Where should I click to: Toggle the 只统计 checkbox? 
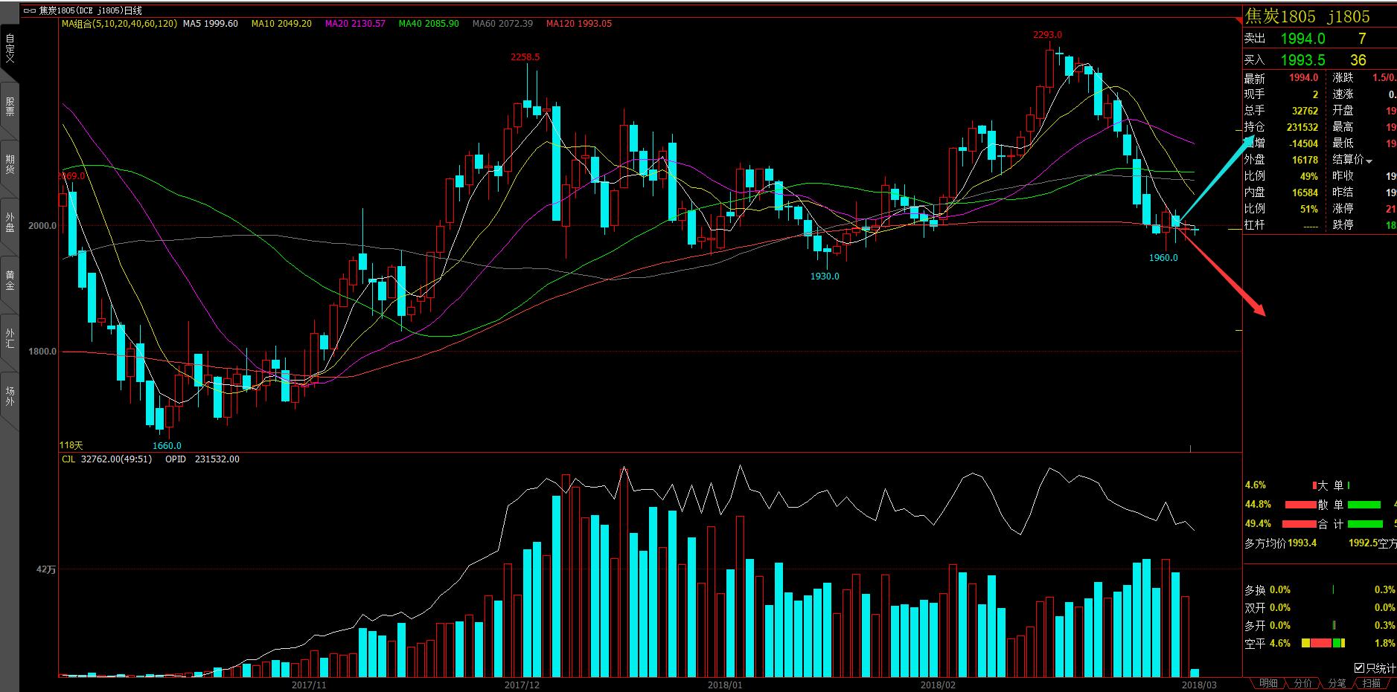[x=1359, y=668]
